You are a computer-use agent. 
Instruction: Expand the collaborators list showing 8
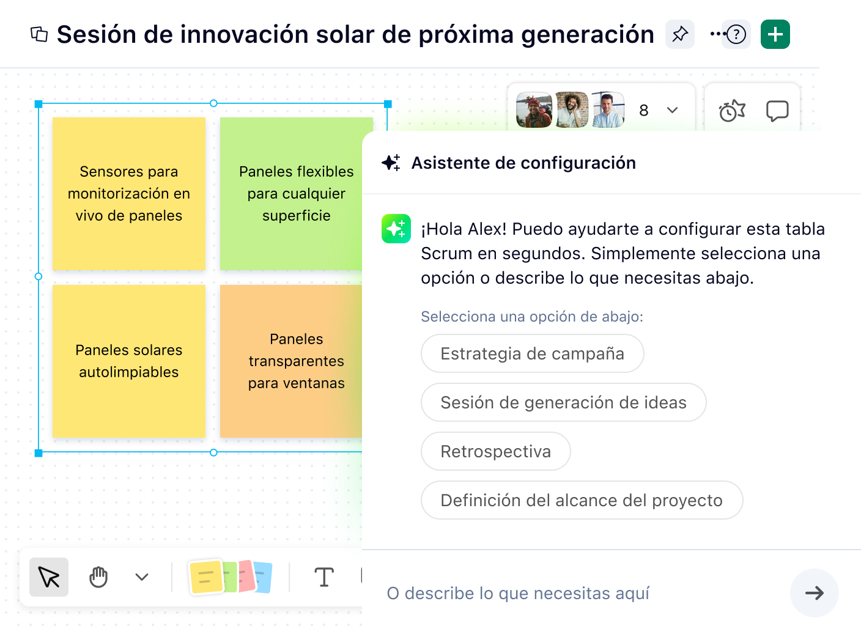tap(672, 110)
